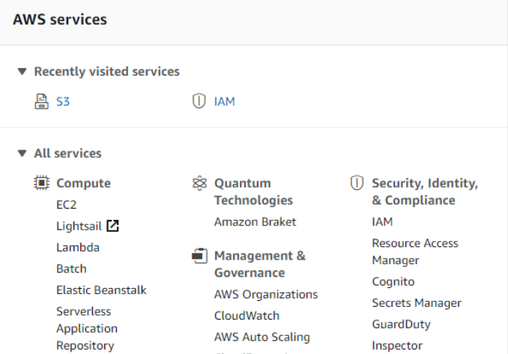The height and width of the screenshot is (354, 508).
Task: Open Elastic Beanstalk
Action: (101, 290)
